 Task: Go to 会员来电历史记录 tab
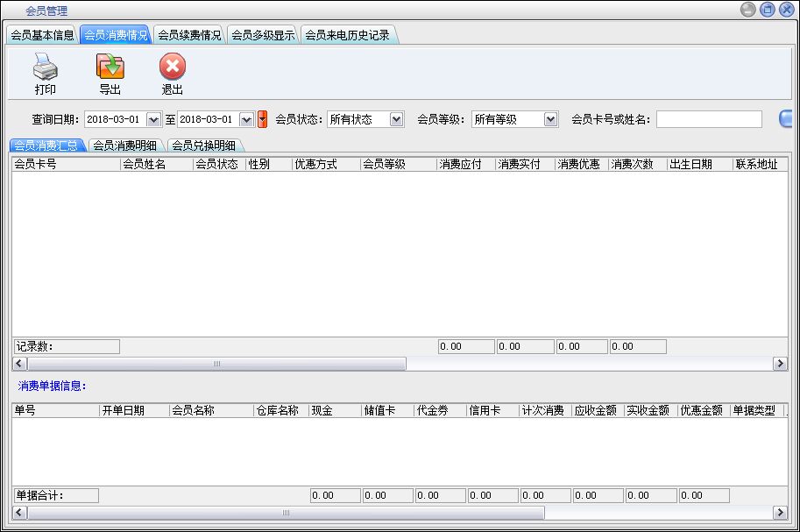click(347, 35)
